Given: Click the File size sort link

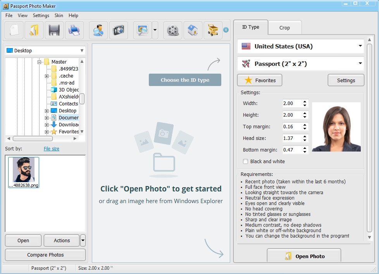Looking at the screenshot, I should (x=52, y=149).
